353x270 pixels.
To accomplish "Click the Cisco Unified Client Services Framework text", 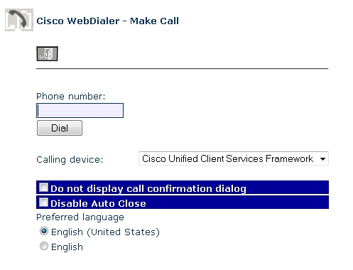I will tap(227, 158).
